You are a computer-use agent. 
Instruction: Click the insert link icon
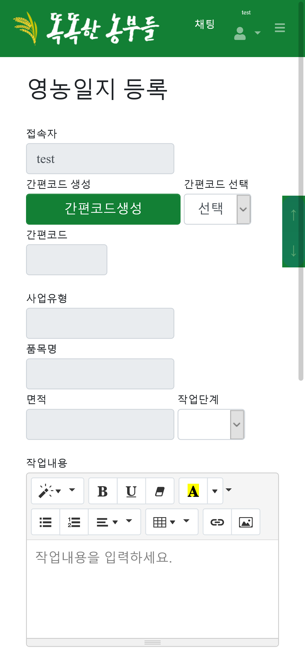tap(217, 522)
